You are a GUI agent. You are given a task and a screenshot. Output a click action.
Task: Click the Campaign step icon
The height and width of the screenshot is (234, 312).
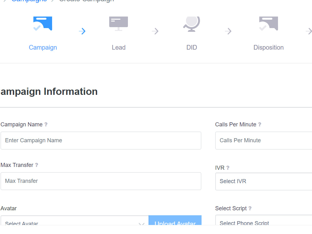pyautogui.click(x=43, y=23)
